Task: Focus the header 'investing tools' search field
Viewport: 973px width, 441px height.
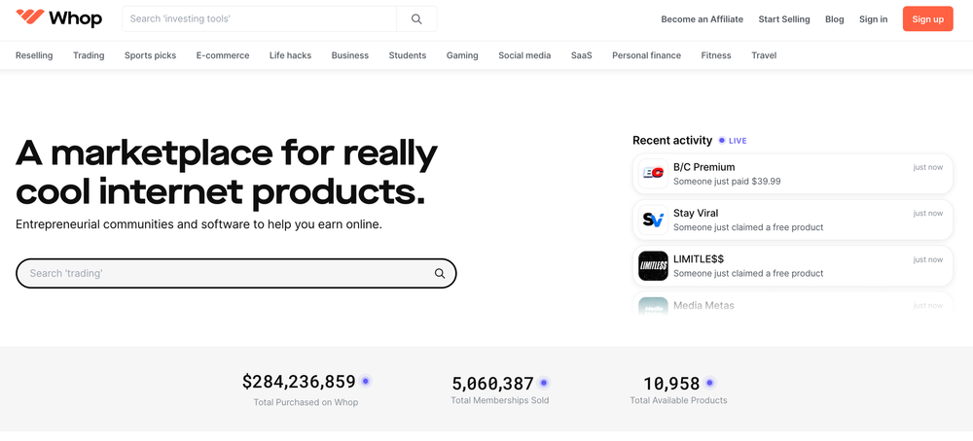Action: pos(258,18)
